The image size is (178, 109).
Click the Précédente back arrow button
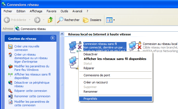coord(15,20)
